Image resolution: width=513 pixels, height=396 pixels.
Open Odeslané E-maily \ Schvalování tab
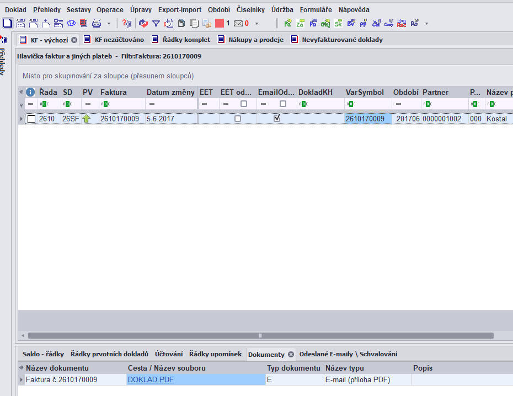(348, 354)
